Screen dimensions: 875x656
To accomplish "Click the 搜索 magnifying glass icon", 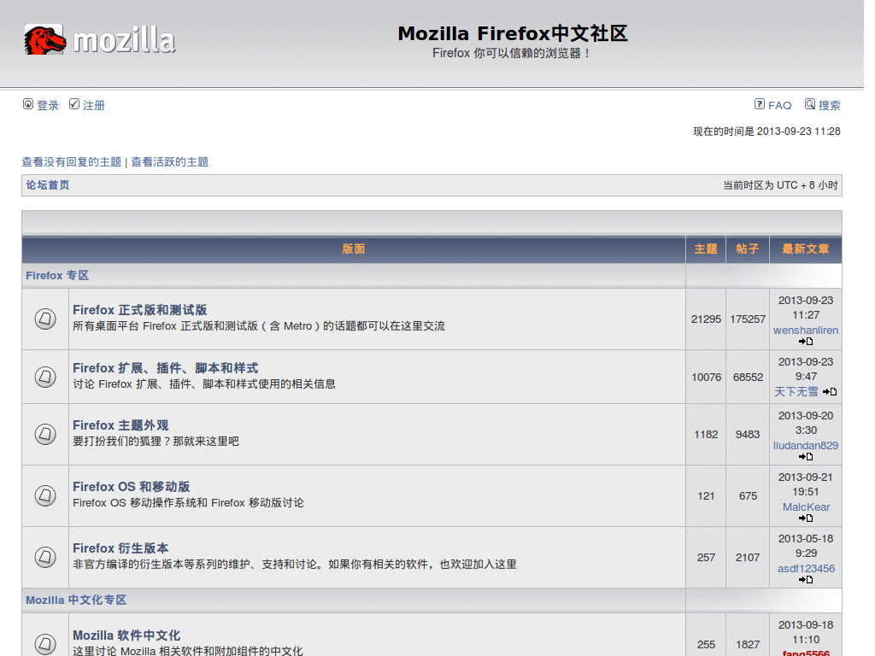I will [811, 104].
